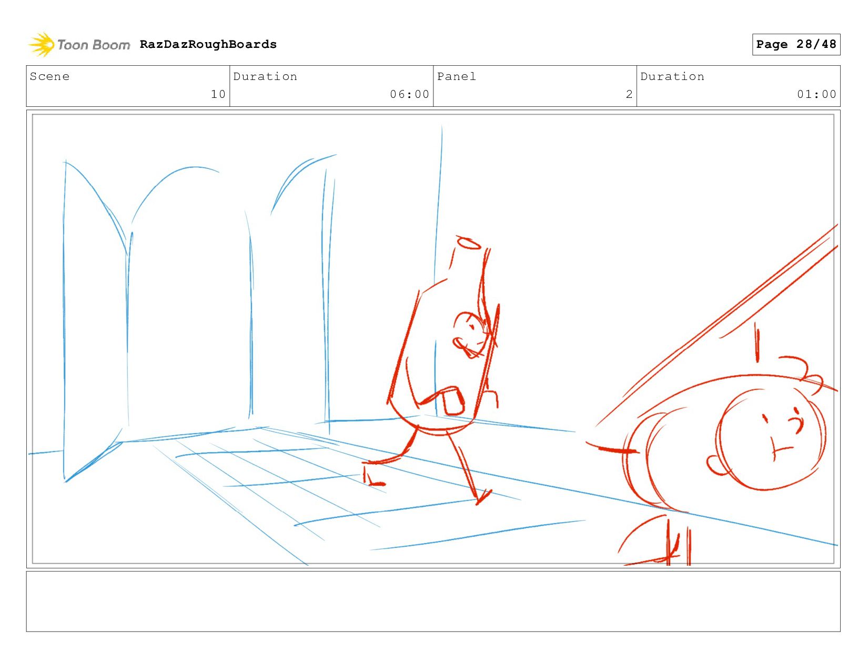
Task: Click the Page 28/48 indicator box
Action: 796,44
